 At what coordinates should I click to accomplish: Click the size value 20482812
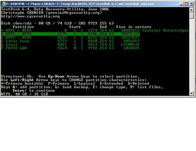(130, 30)
